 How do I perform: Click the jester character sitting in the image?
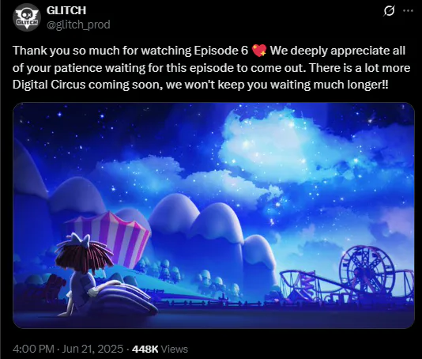point(81,274)
